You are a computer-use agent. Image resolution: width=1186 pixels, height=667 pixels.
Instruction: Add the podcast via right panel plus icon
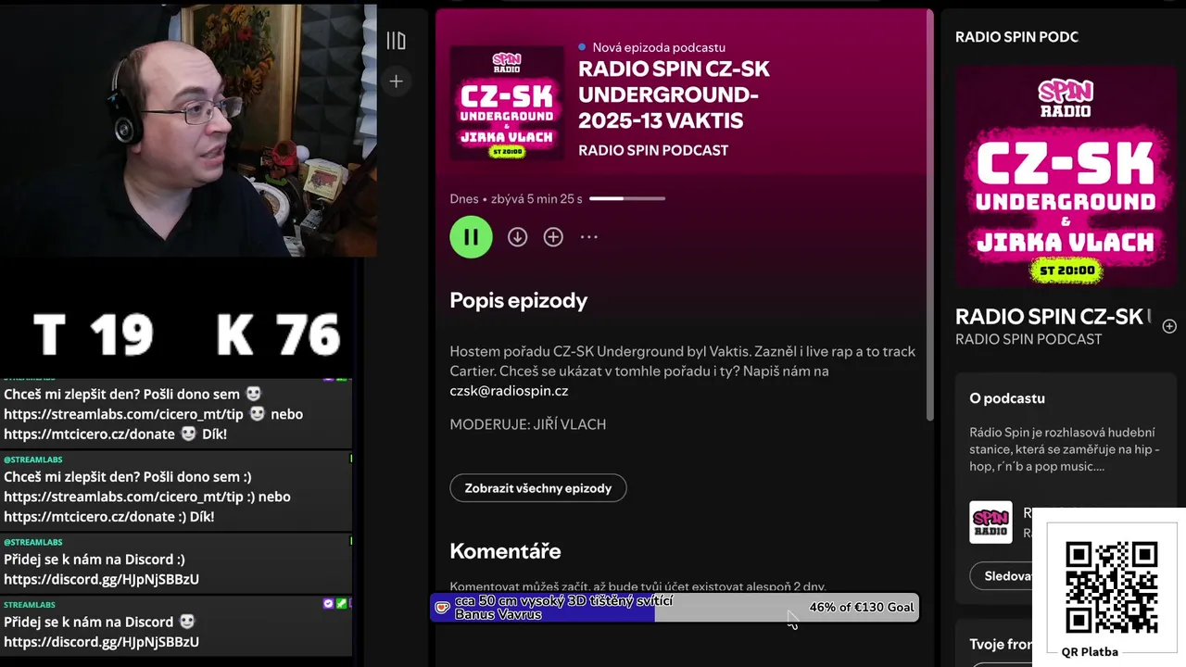[x=1169, y=326]
